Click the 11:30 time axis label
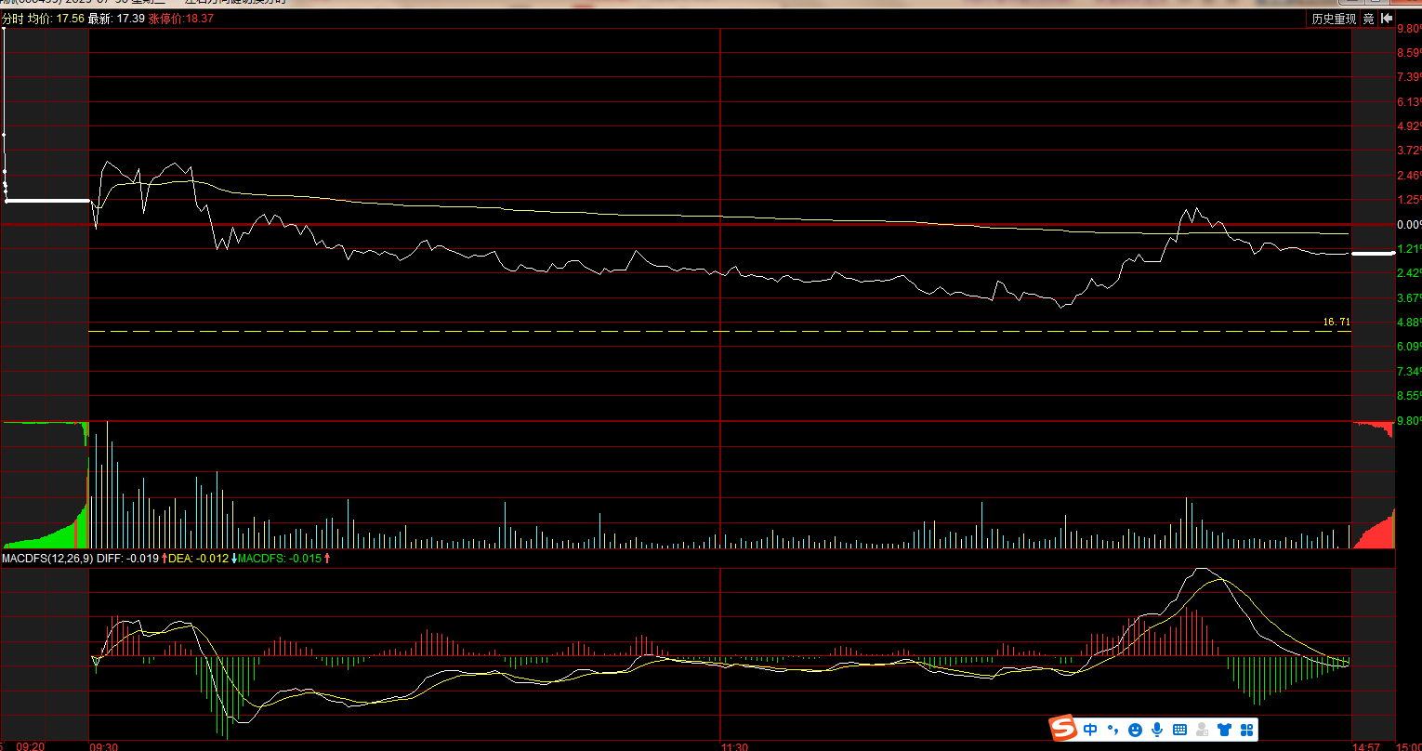Screen dimensions: 1422x751 coord(734,745)
